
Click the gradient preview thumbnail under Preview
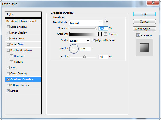tap(144, 48)
